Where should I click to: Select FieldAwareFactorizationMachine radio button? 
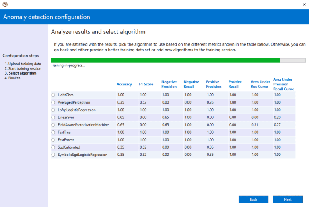(53, 125)
